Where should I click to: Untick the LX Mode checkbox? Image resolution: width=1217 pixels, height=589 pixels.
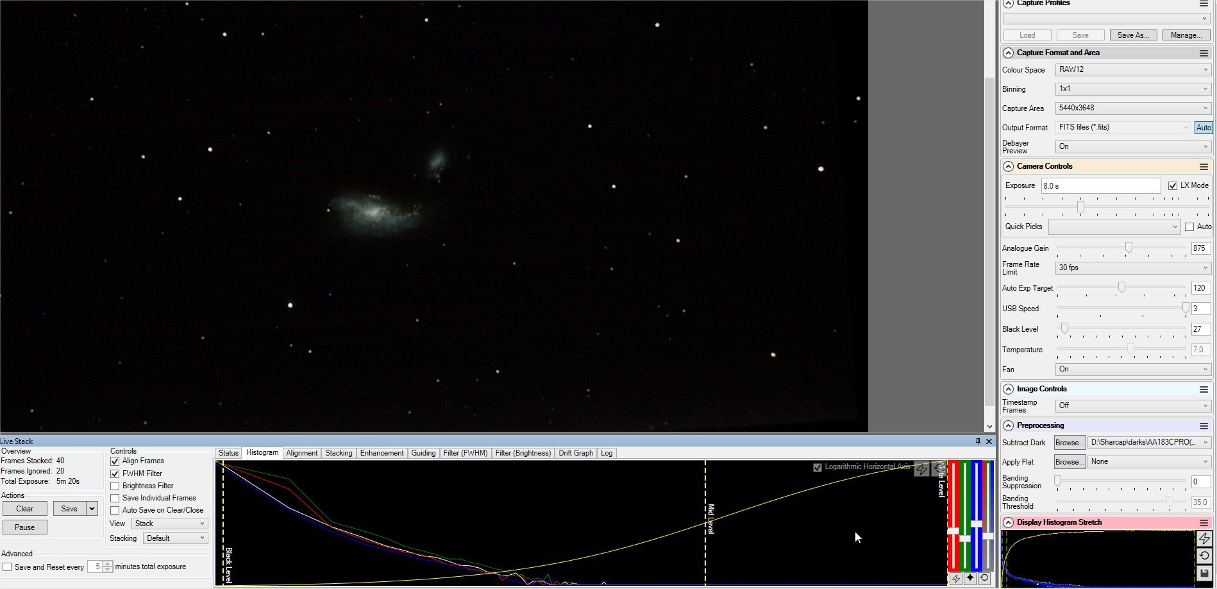1173,185
